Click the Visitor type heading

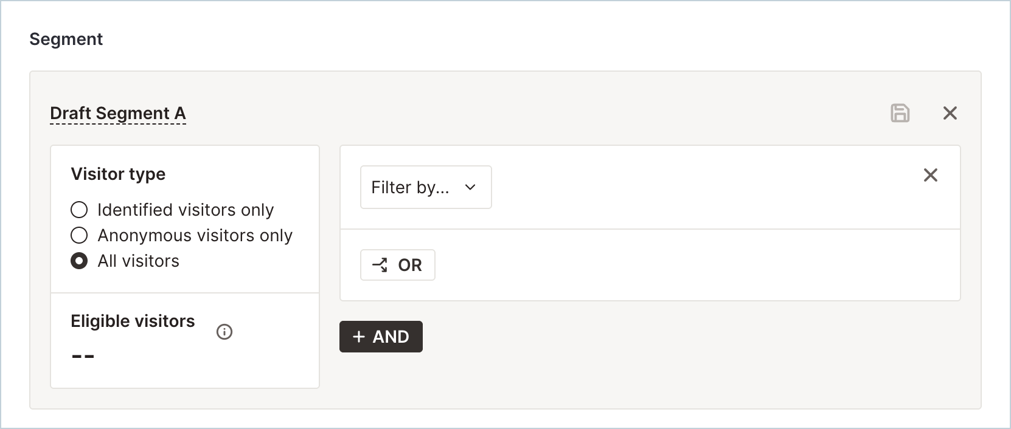click(x=118, y=174)
